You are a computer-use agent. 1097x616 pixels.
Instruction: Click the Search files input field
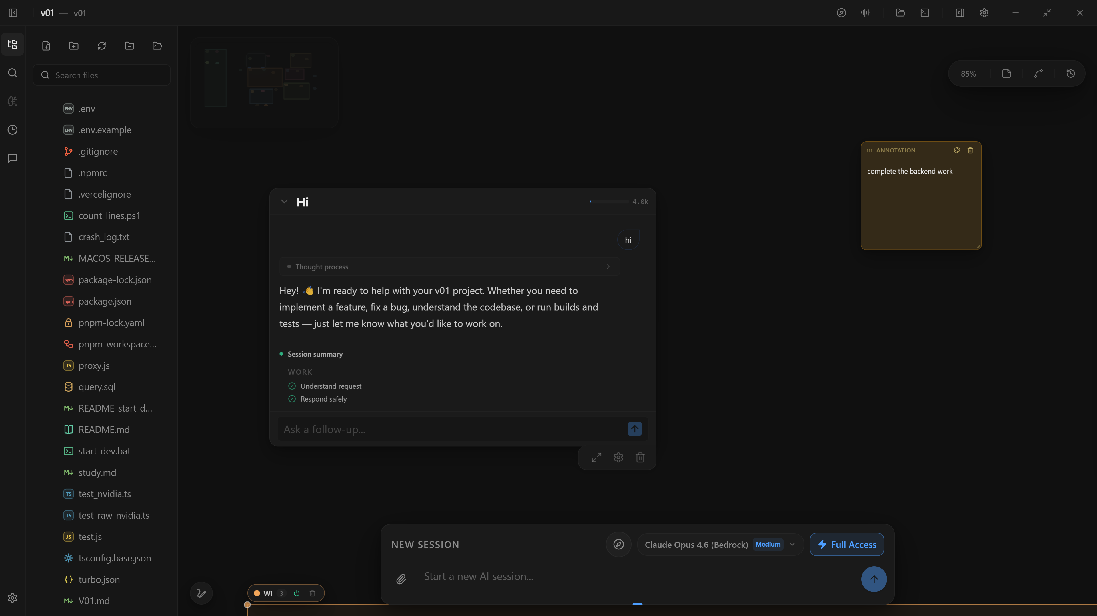(102, 75)
